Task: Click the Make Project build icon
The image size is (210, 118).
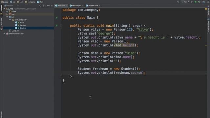Action: pos(178,2)
